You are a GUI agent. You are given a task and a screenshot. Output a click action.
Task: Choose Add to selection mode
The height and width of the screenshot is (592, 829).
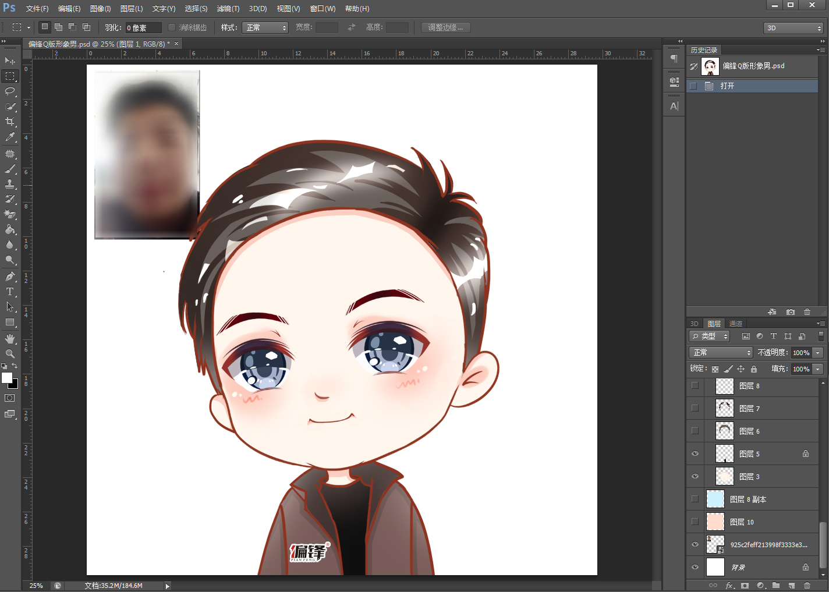[59, 27]
